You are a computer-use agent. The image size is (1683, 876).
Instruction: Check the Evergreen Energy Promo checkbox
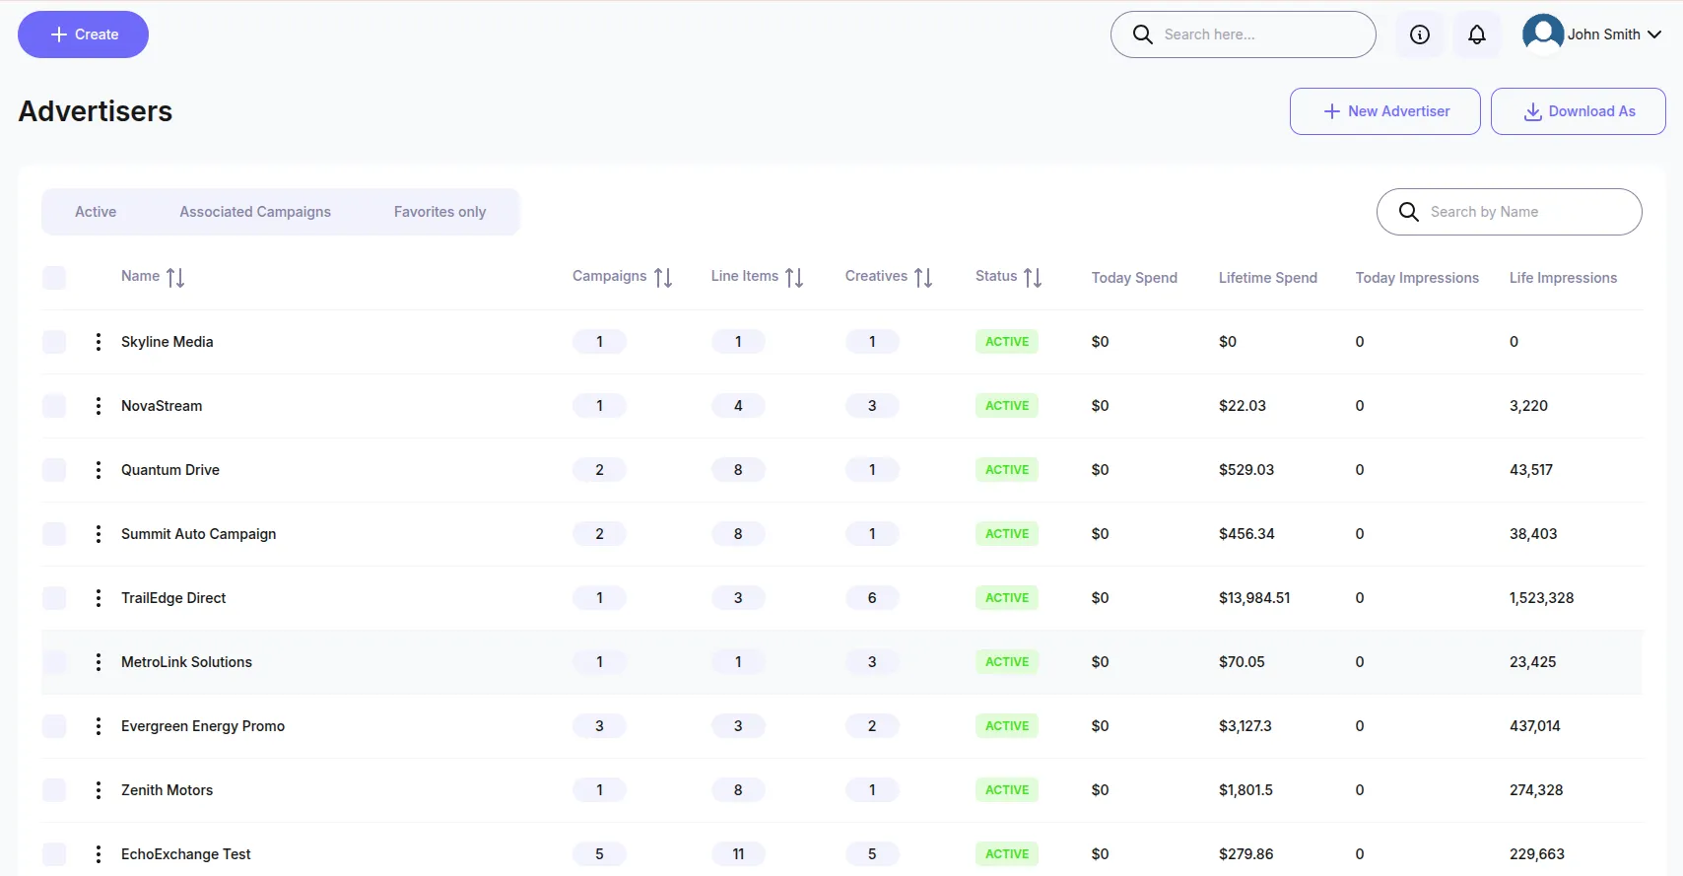pyautogui.click(x=54, y=726)
